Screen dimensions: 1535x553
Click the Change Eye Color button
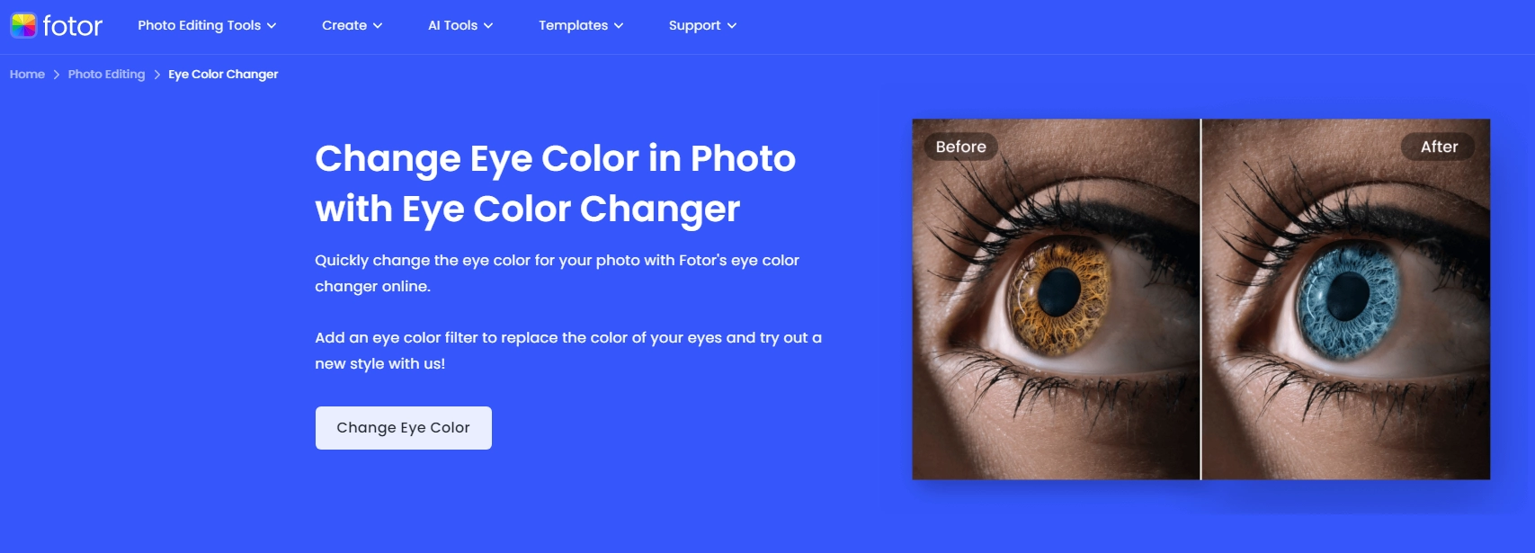pyautogui.click(x=404, y=428)
